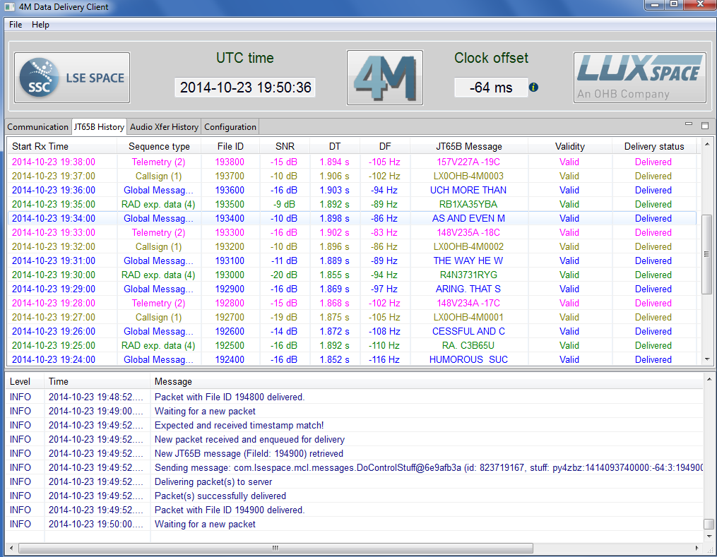Click the Delivery status column header
This screenshot has width=717, height=557.
coord(653,147)
